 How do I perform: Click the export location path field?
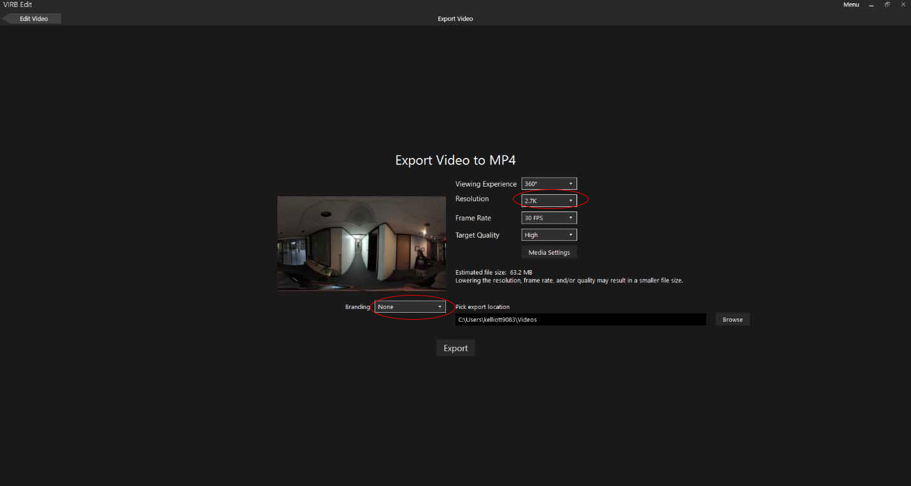[580, 320]
